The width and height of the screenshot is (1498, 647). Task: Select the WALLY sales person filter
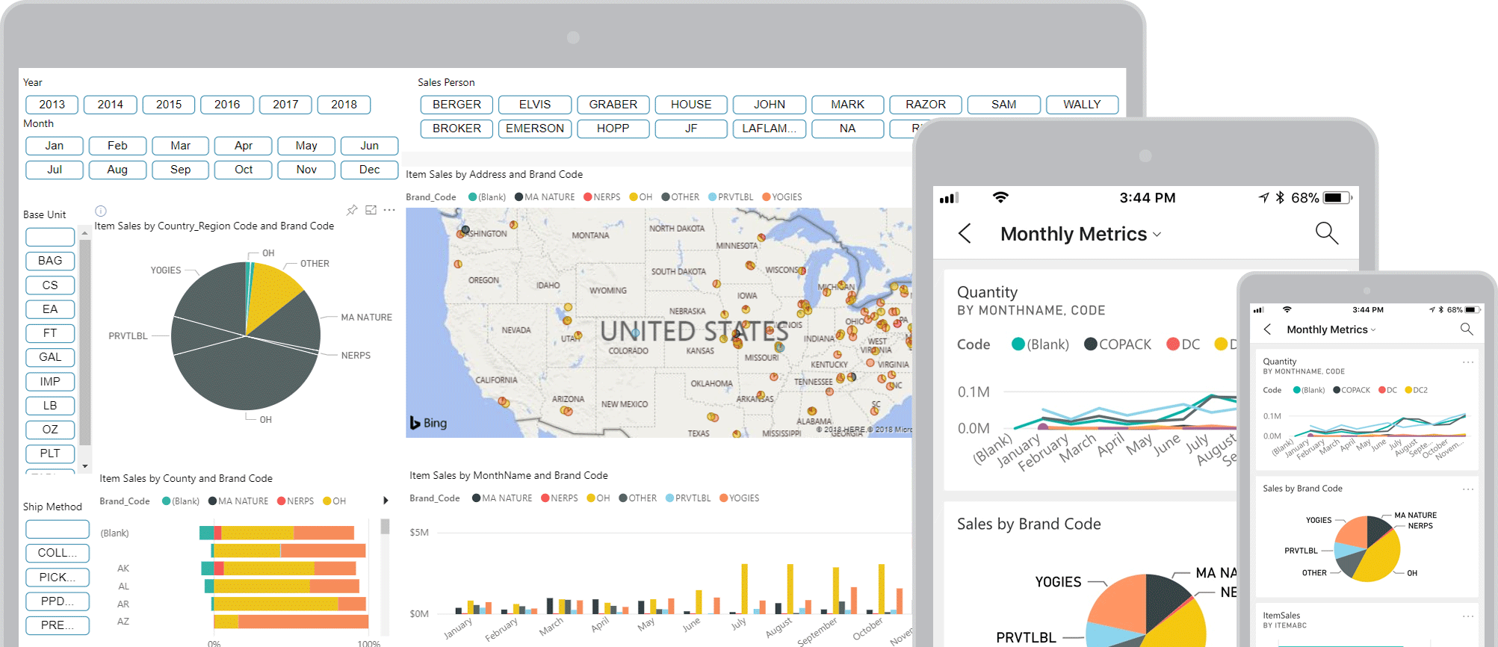[1081, 105]
